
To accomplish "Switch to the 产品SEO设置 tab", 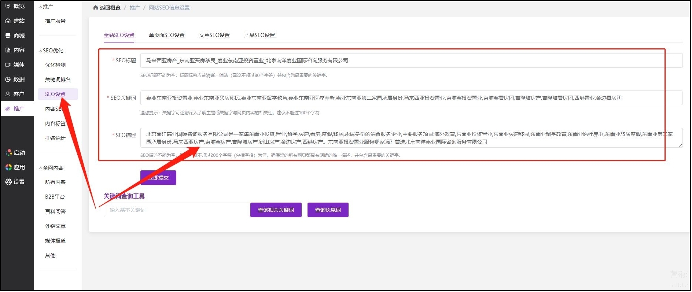I will [259, 35].
